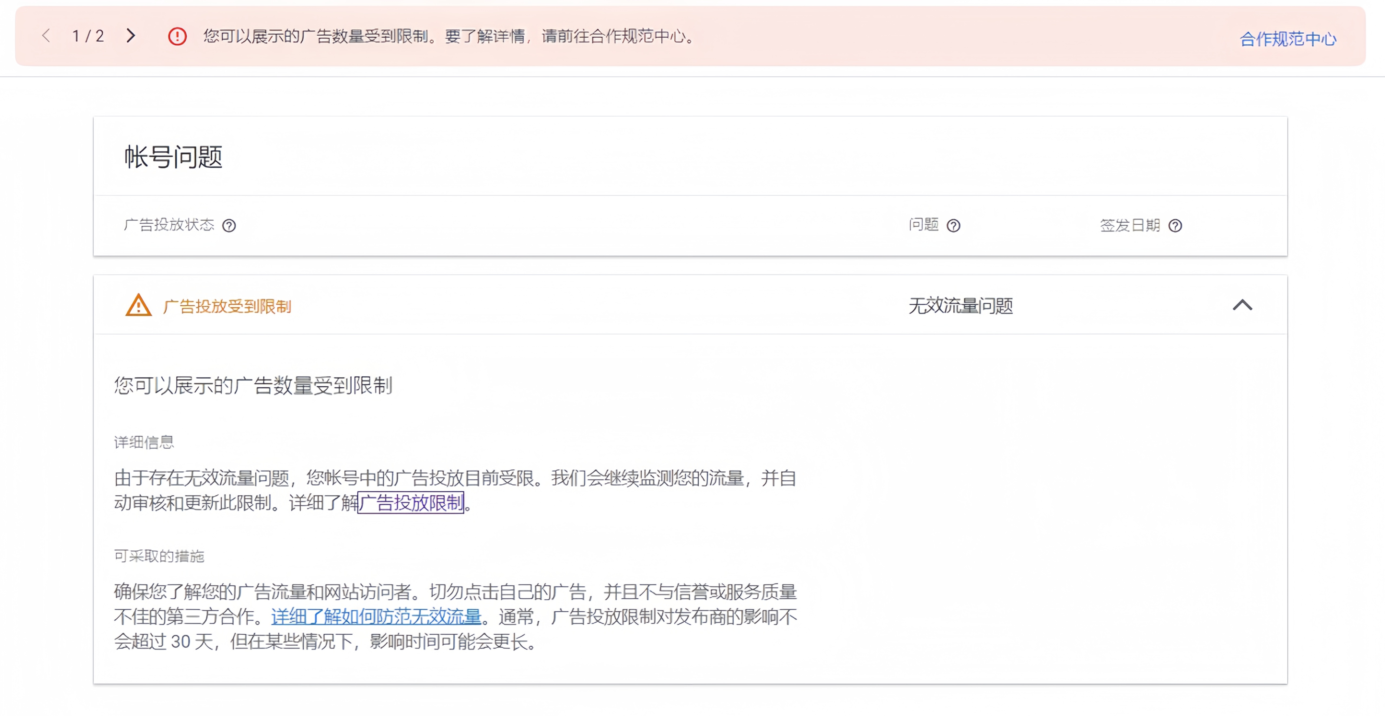Open help icon next to 签发日期

(x=1175, y=226)
